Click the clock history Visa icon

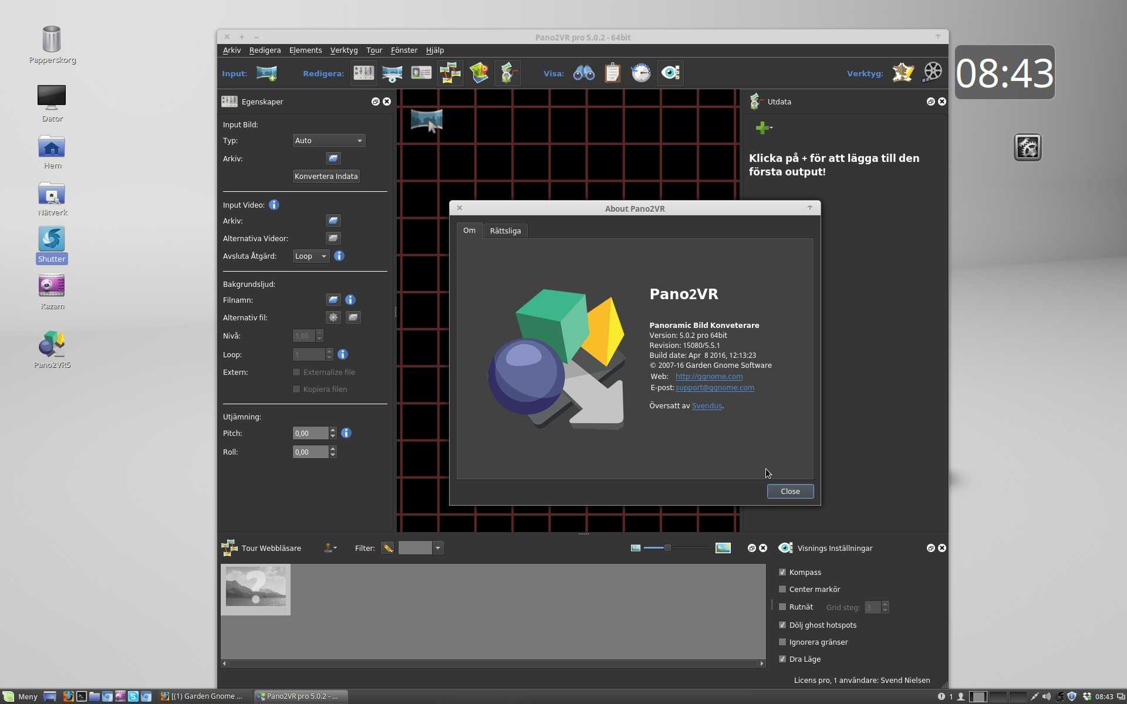coord(641,73)
